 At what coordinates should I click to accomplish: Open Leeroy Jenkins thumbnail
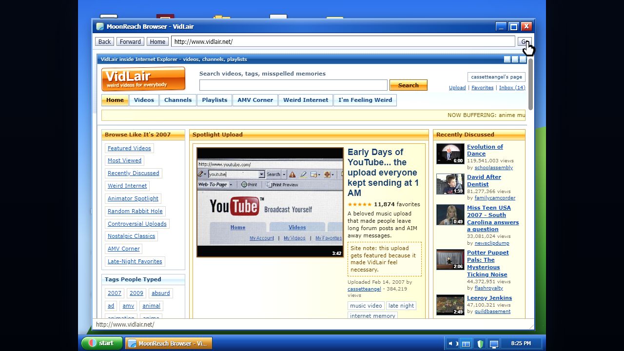click(450, 305)
